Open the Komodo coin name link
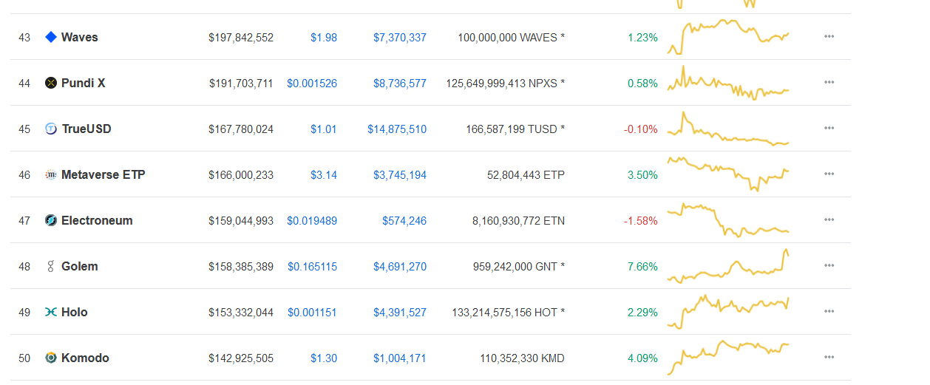 [x=85, y=358]
